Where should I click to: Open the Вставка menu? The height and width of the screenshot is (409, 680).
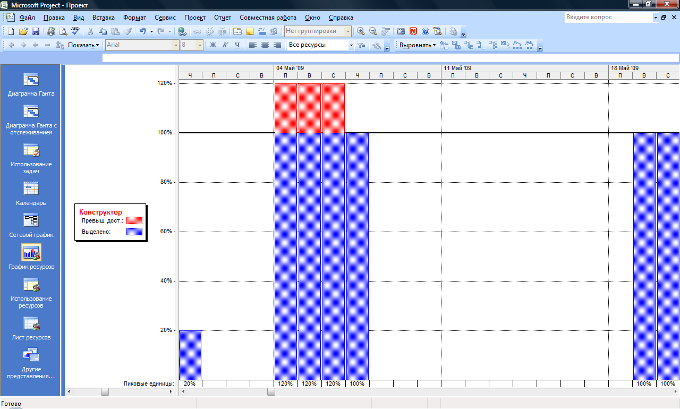tap(104, 18)
